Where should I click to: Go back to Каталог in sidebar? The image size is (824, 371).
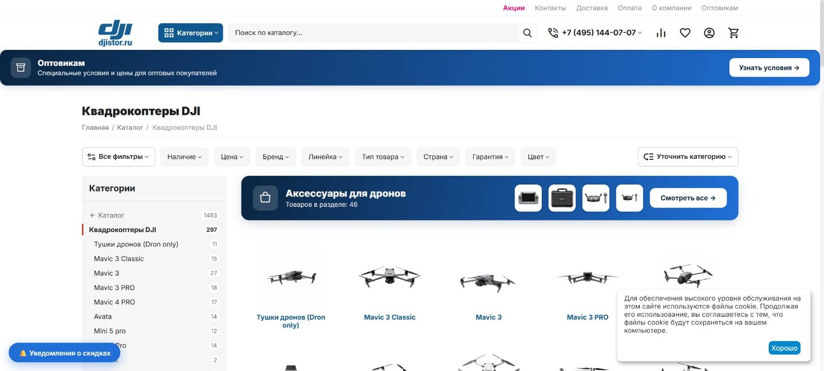111,215
